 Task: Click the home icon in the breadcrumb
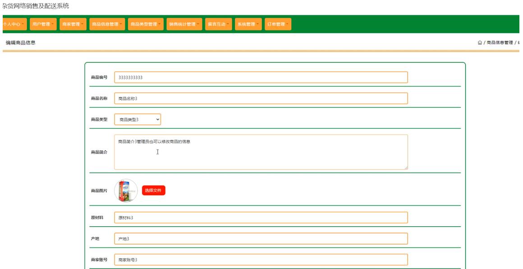pyautogui.click(x=480, y=43)
